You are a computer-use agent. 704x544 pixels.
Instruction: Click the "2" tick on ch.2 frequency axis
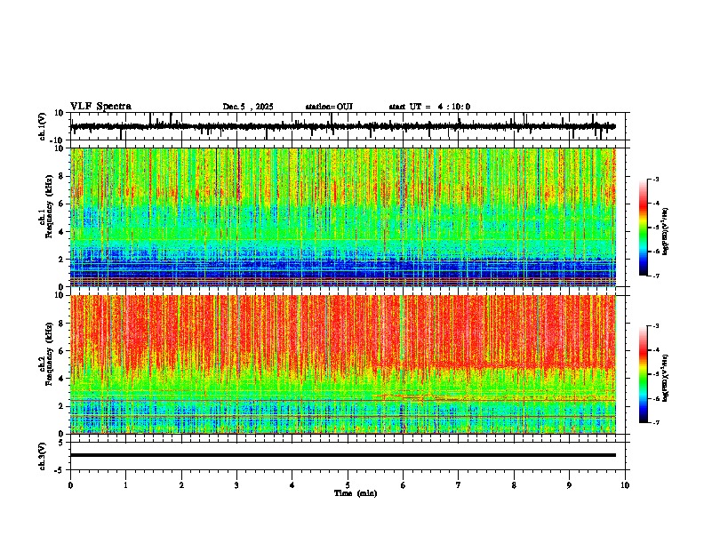[62, 406]
